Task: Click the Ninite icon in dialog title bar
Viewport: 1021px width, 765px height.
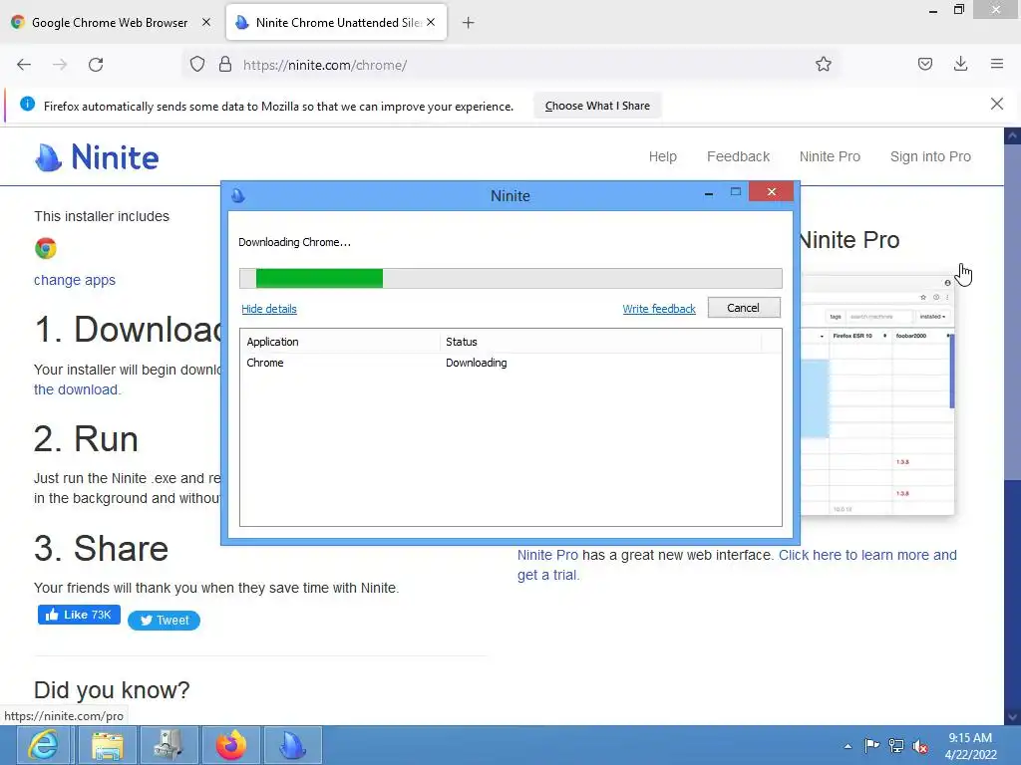Action: [x=238, y=195]
